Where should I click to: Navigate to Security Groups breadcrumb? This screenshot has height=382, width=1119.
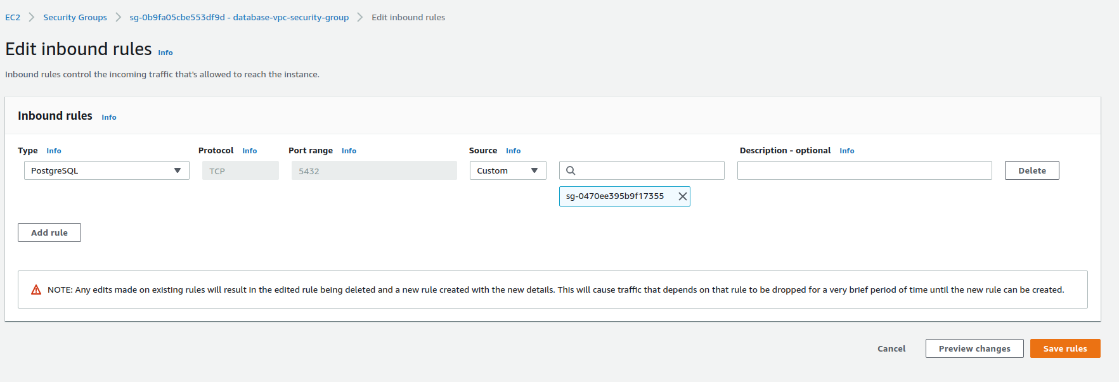(75, 17)
